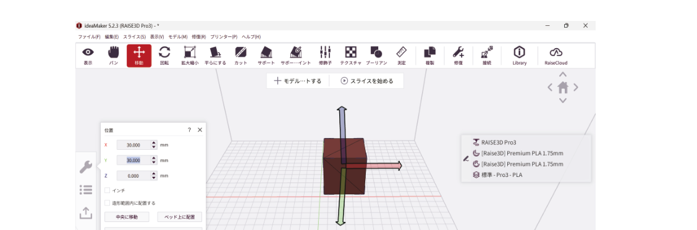Open the 表示(V) menu
Image resolution: width=697 pixels, height=230 pixels.
[x=157, y=37]
